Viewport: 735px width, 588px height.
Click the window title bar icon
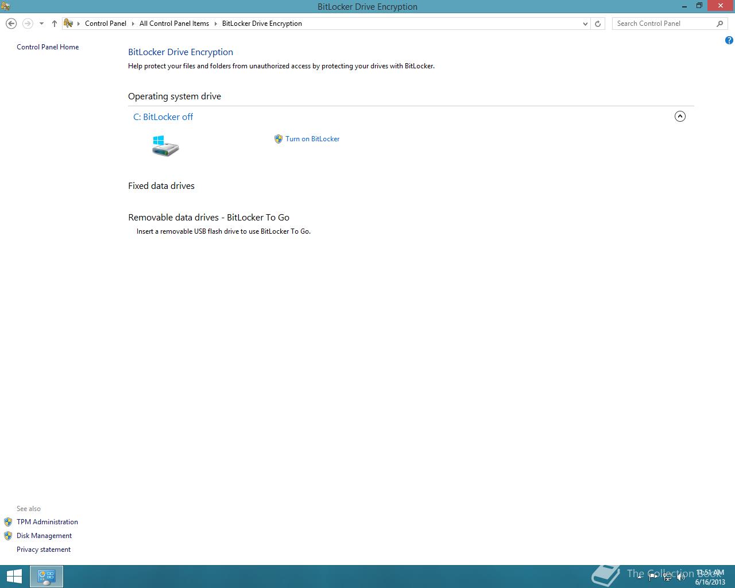point(5,6)
